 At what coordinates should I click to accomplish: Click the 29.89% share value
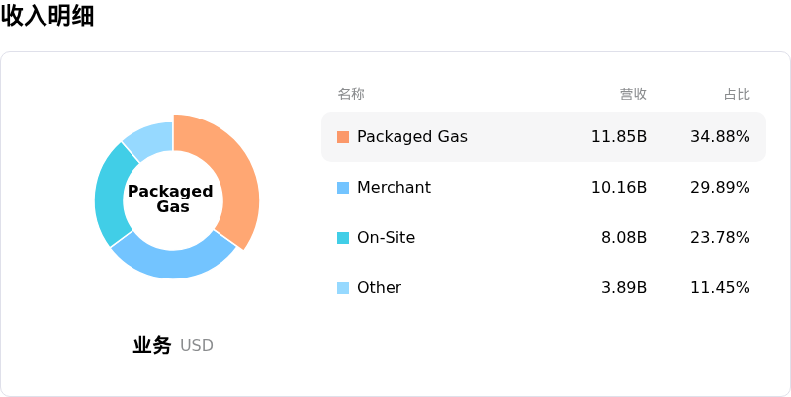click(x=721, y=188)
